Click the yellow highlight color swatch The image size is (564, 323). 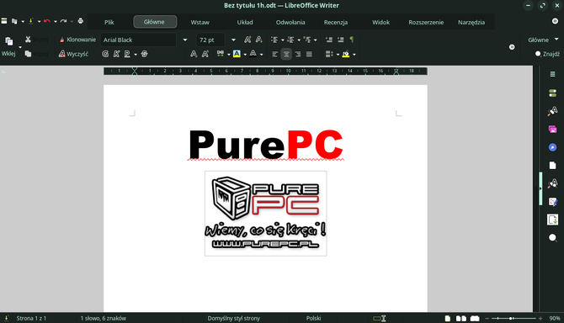pyautogui.click(x=237, y=54)
